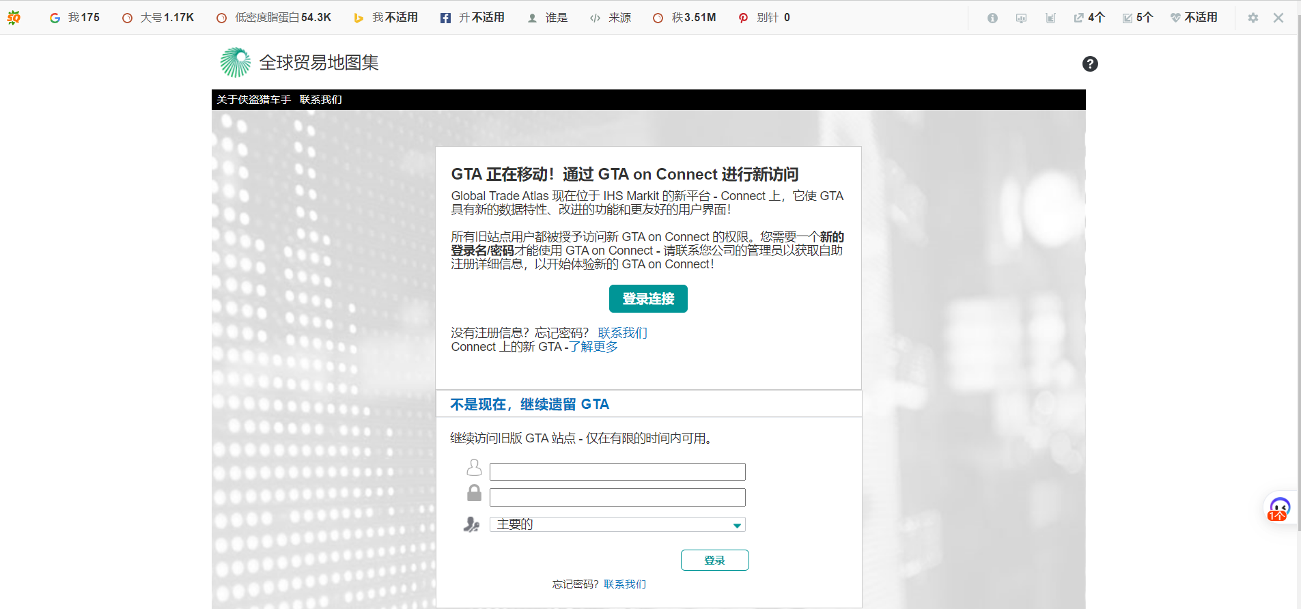Open toolbar settings gear

1253,18
